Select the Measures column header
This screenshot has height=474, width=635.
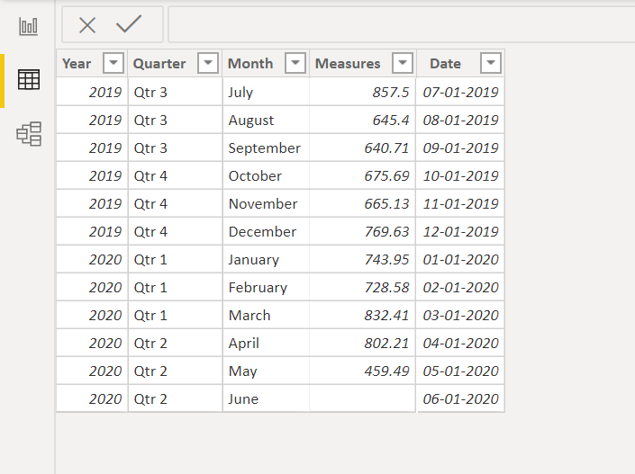pyautogui.click(x=363, y=63)
